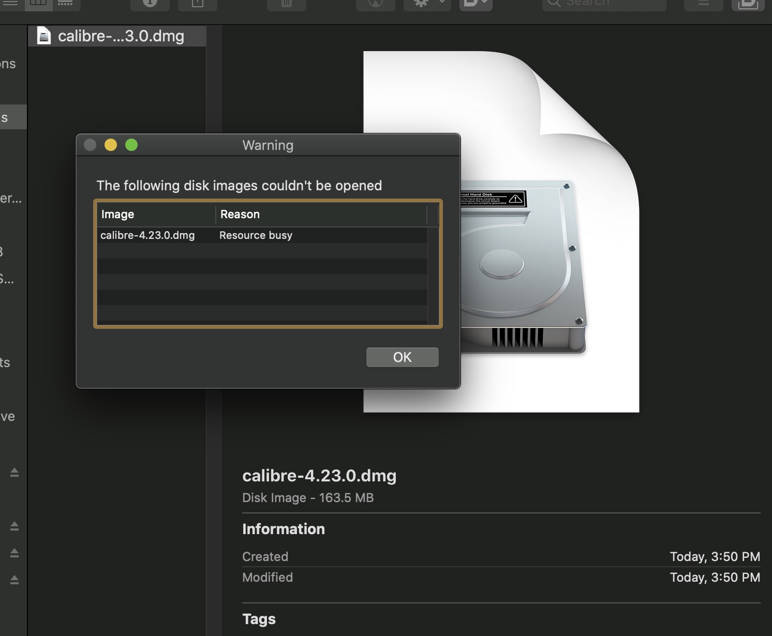Minimize the Warning dialog with the yellow button
The height and width of the screenshot is (636, 772).
pos(111,145)
